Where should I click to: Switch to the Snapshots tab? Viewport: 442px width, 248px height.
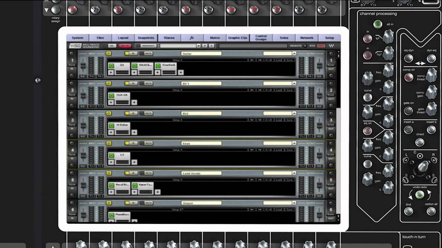(146, 38)
